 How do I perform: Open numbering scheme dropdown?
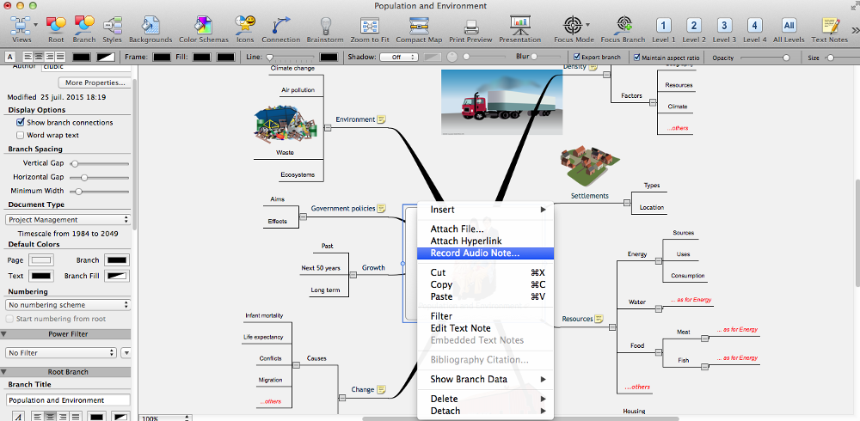pyautogui.click(x=68, y=305)
